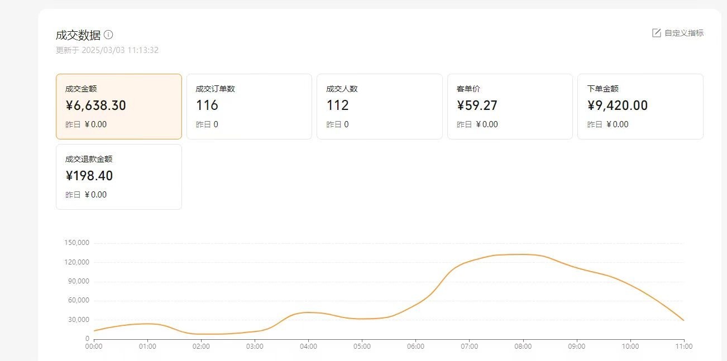Image resolution: width=727 pixels, height=361 pixels.
Task: Click the 06:00 time axis label
Action: [x=415, y=346]
